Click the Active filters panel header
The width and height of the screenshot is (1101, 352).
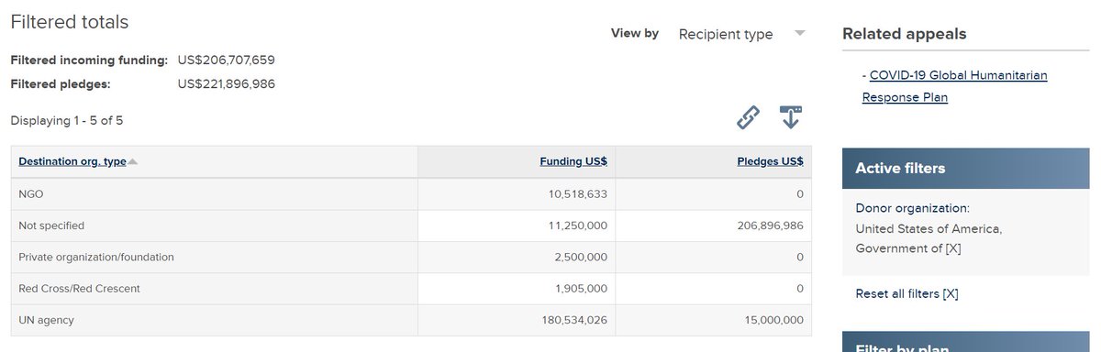click(x=965, y=168)
